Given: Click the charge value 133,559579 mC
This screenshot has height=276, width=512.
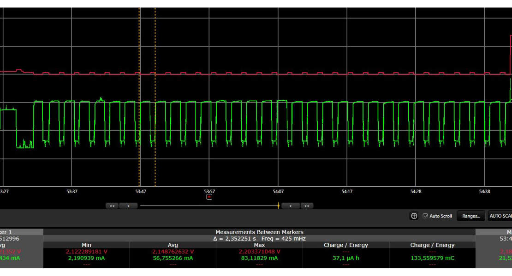Looking at the screenshot, I should tap(432, 258).
